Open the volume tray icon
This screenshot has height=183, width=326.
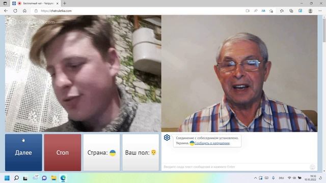pyautogui.click(x=294, y=178)
